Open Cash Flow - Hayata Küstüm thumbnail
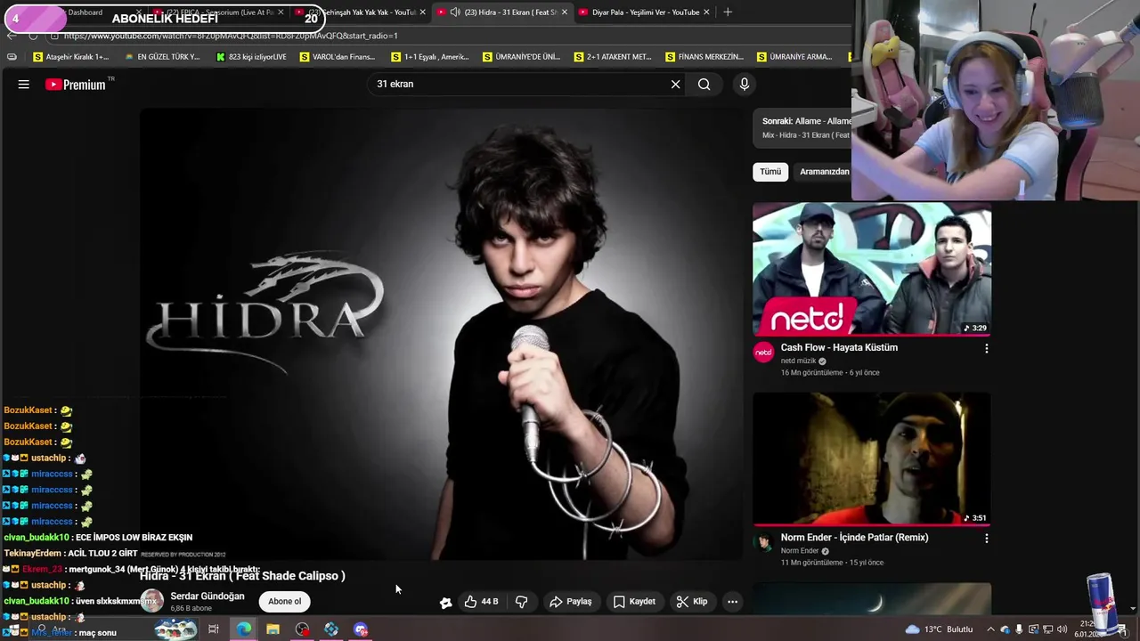This screenshot has width=1140, height=641. (872, 269)
